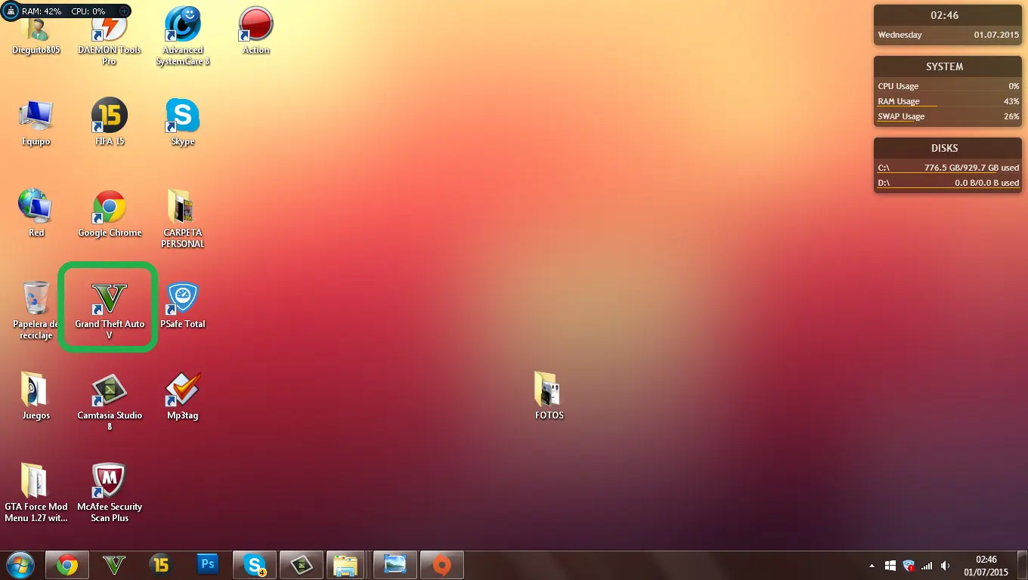Open the PSafe shield tray alert icon
The width and height of the screenshot is (1028, 580).
point(909,566)
